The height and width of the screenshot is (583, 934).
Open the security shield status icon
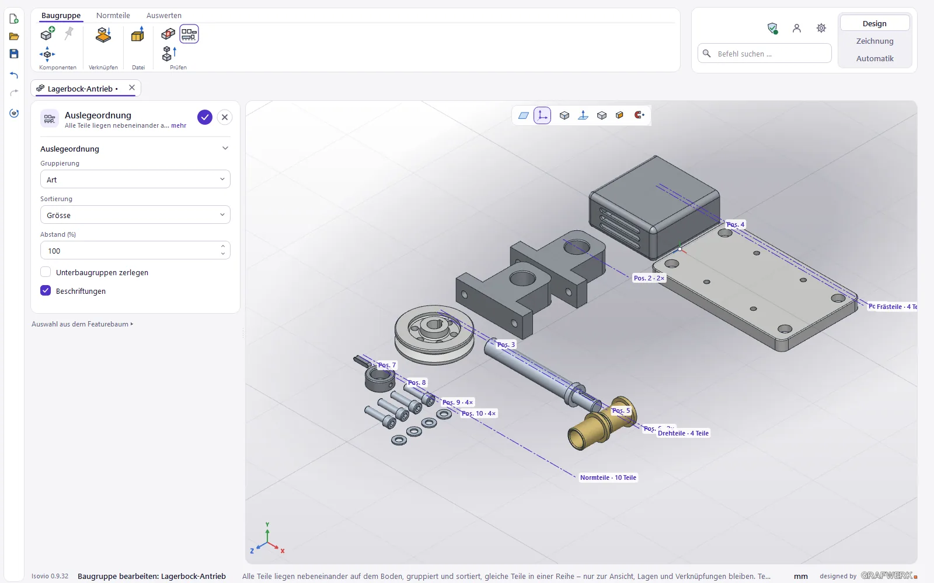point(772,28)
